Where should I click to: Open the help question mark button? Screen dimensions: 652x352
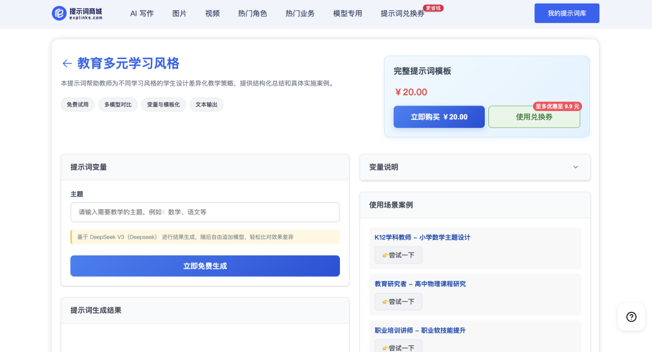tap(631, 316)
